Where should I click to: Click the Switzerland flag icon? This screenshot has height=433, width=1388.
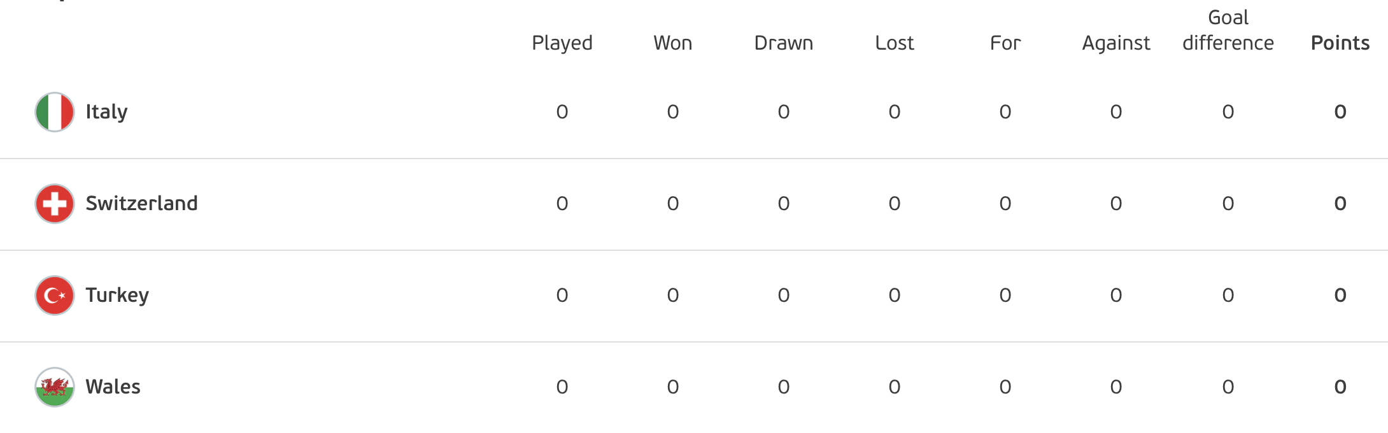tap(55, 204)
